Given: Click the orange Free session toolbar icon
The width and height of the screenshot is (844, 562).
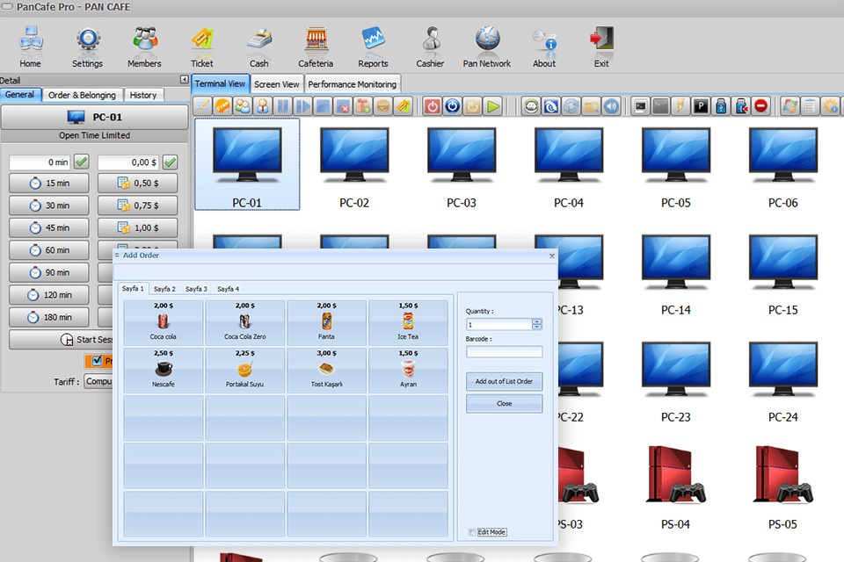Looking at the screenshot, I should [x=222, y=106].
